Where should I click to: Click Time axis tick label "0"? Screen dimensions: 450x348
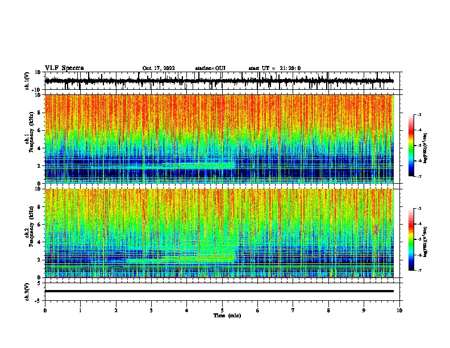45,310
